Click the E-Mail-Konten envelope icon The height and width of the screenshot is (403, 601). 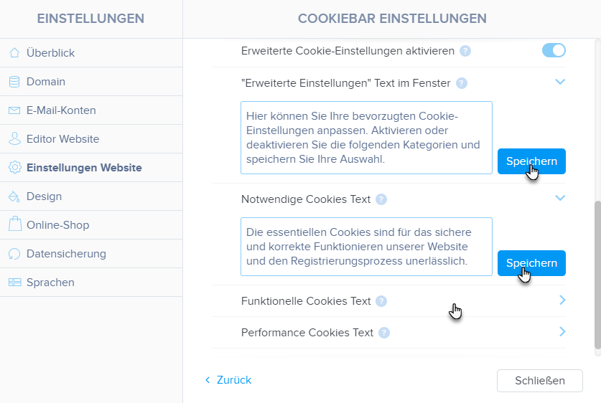[14, 110]
